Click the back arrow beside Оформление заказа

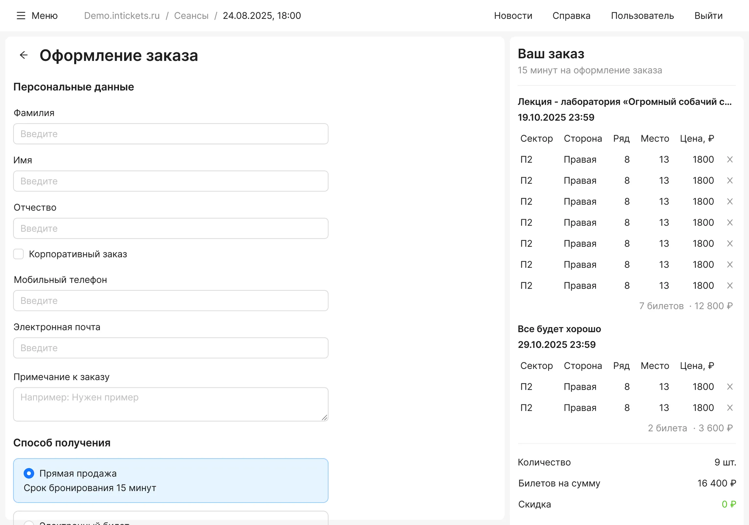[23, 55]
